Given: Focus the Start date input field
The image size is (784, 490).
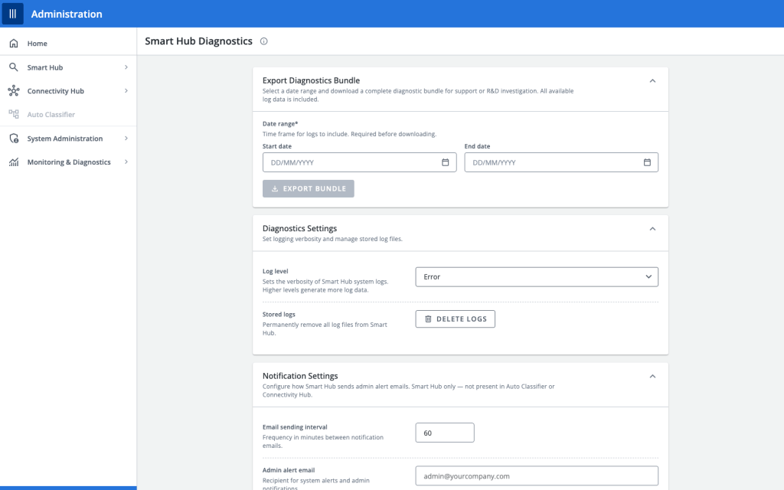Looking at the screenshot, I should point(359,162).
